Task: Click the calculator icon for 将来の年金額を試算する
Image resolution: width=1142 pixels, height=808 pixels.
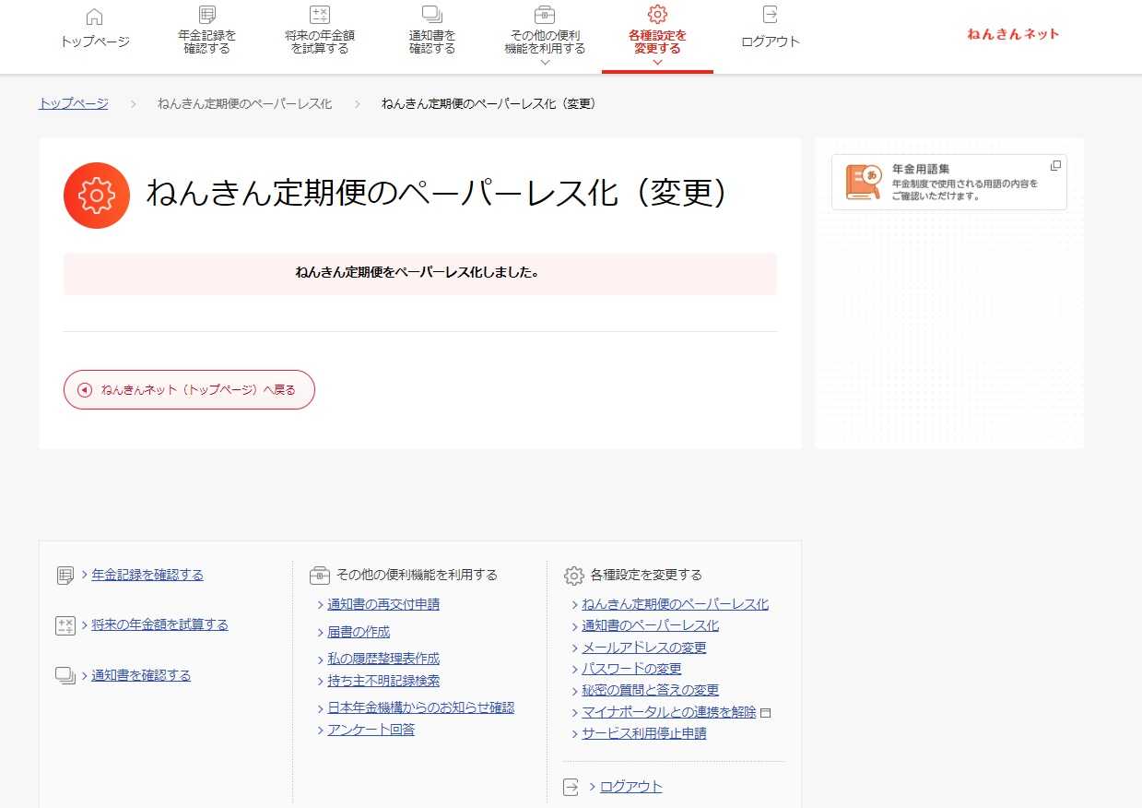Action: pyautogui.click(x=320, y=15)
